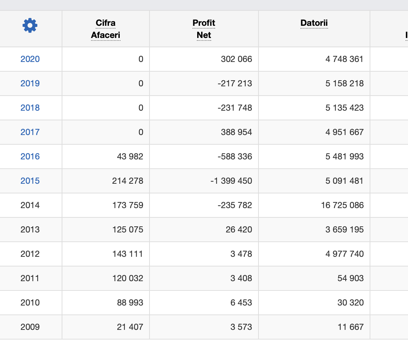408x351 pixels.
Task: Click the Datorii column header
Action: [x=314, y=23]
